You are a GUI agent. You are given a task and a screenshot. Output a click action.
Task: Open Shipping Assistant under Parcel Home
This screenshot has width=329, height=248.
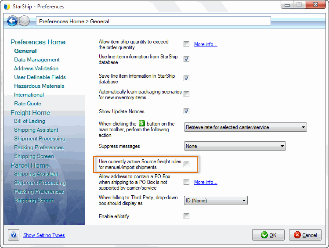click(x=36, y=174)
